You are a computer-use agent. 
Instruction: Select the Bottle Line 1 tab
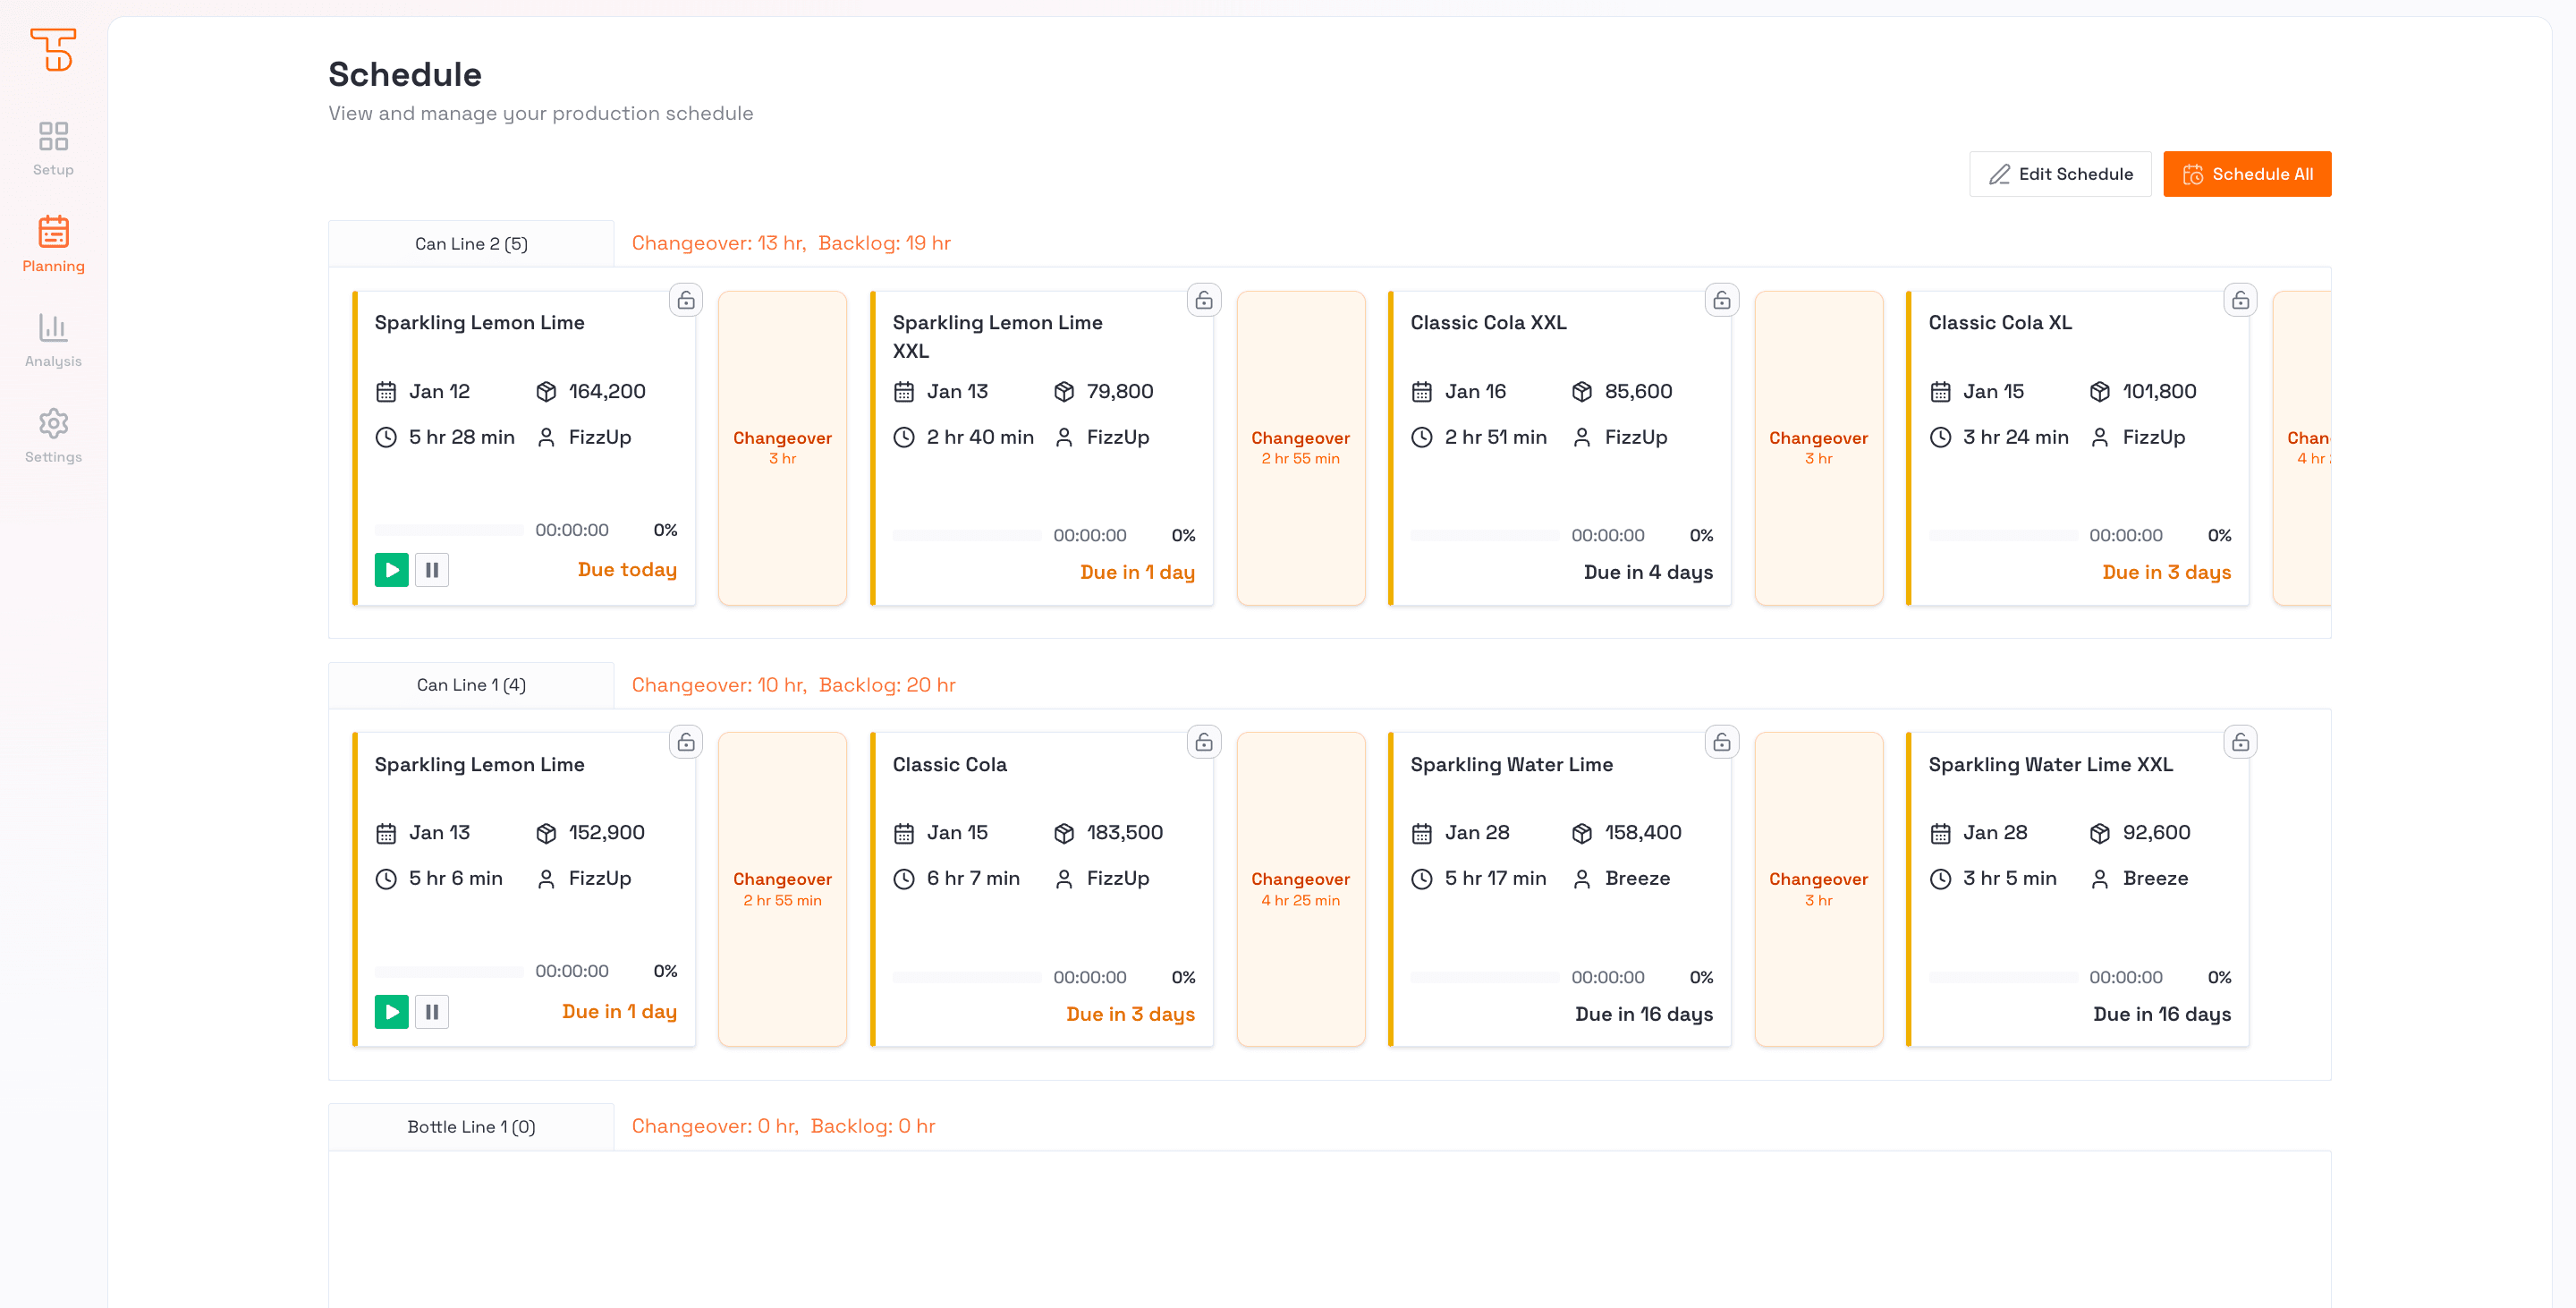point(471,1126)
